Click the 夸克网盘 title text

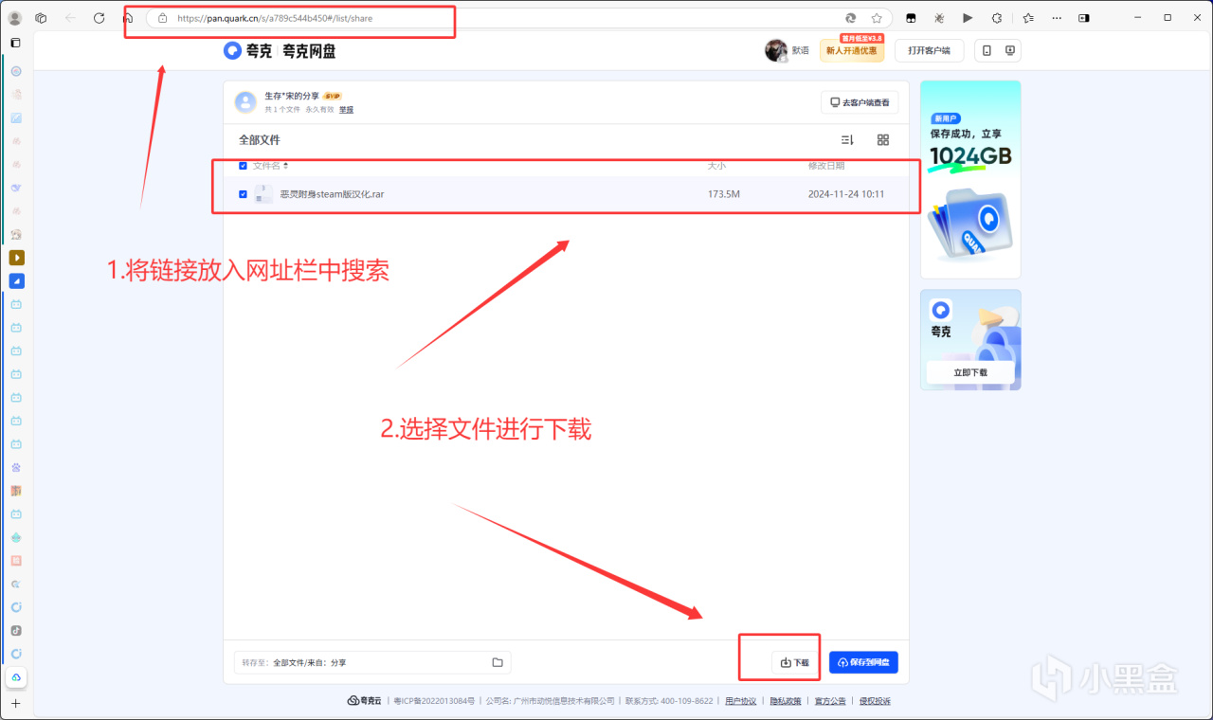[x=309, y=51]
